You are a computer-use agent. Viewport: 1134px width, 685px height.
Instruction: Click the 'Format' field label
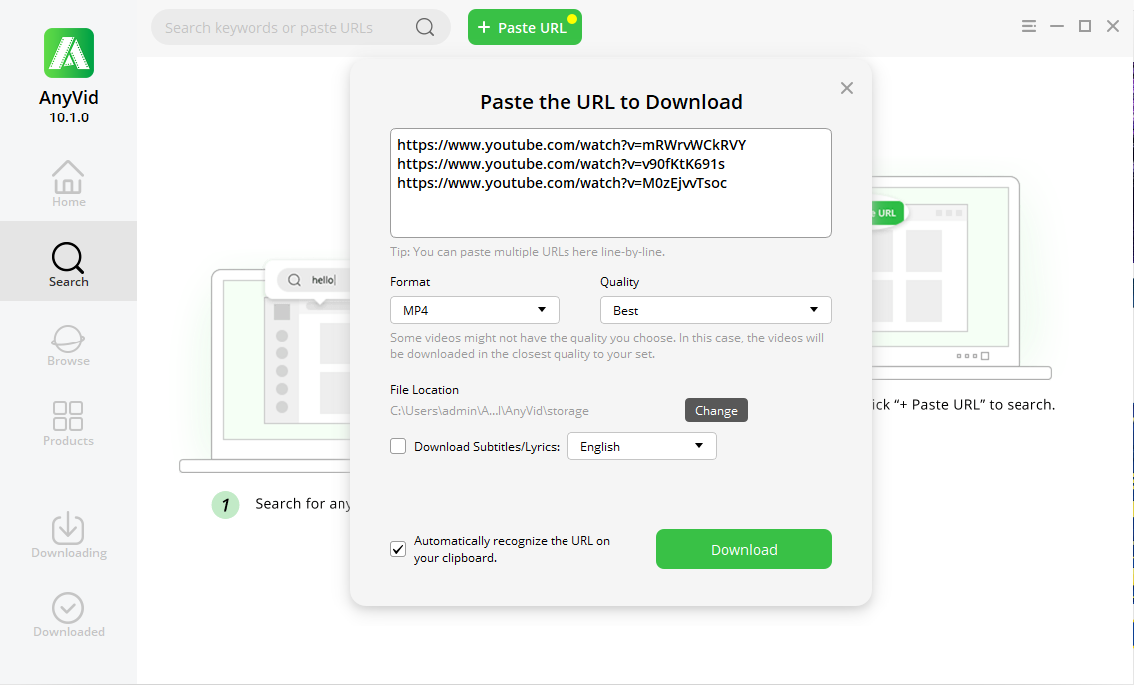pos(410,282)
